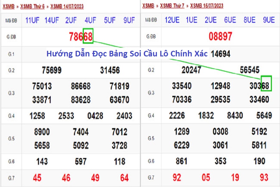The width and height of the screenshot is (280, 187).
Task: Select the 9UE code in right table
Action: tap(269, 20)
